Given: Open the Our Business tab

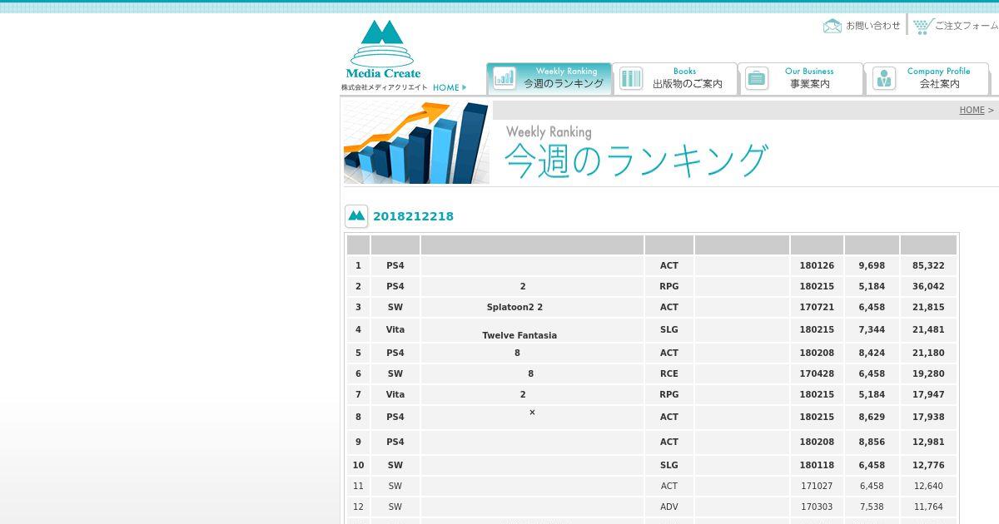Looking at the screenshot, I should coord(801,78).
